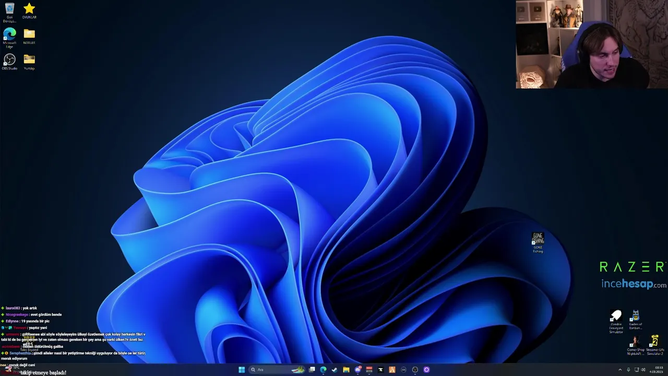668x376 pixels.
Task: Click the microphone tray icon
Action: 628,370
